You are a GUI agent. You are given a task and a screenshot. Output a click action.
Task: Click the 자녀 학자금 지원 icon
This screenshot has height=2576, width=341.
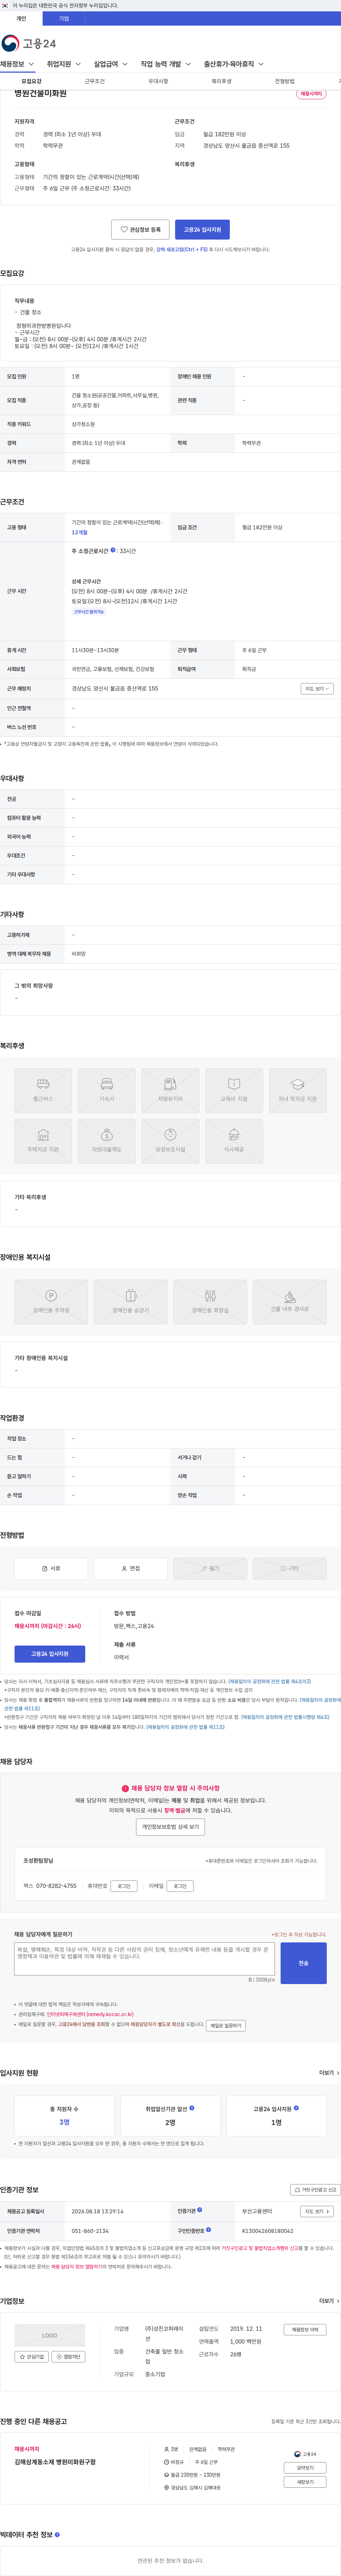[297, 1090]
